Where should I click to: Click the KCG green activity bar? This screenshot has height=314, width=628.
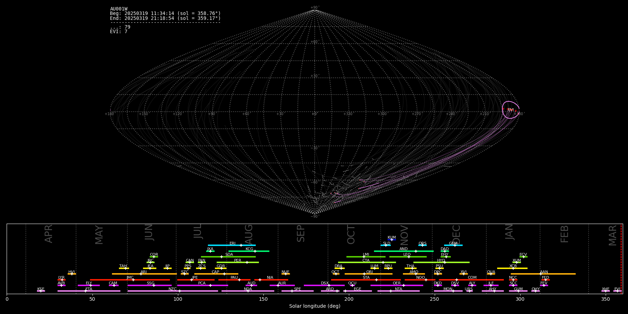tap(249, 251)
